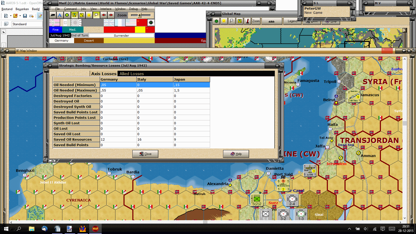This screenshot has width=416, height=234.
Task: Select the Union Jack flag
Action: [x=109, y=23]
